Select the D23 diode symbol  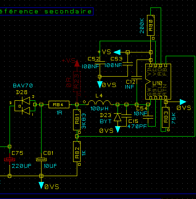118,117
